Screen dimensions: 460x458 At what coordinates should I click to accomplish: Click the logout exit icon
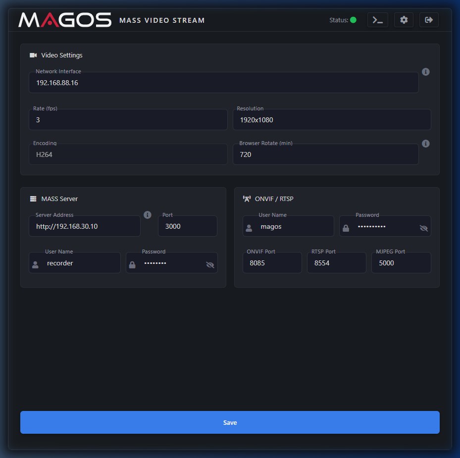[x=429, y=20]
